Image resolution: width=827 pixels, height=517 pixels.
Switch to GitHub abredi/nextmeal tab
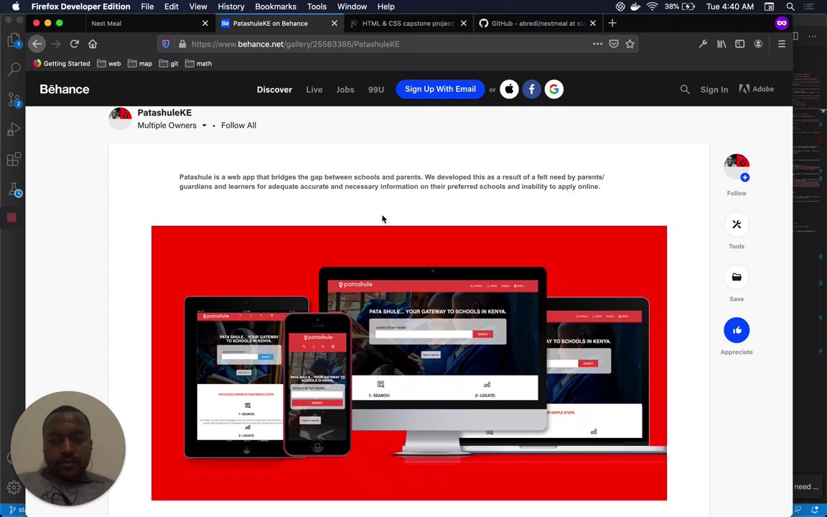click(538, 23)
